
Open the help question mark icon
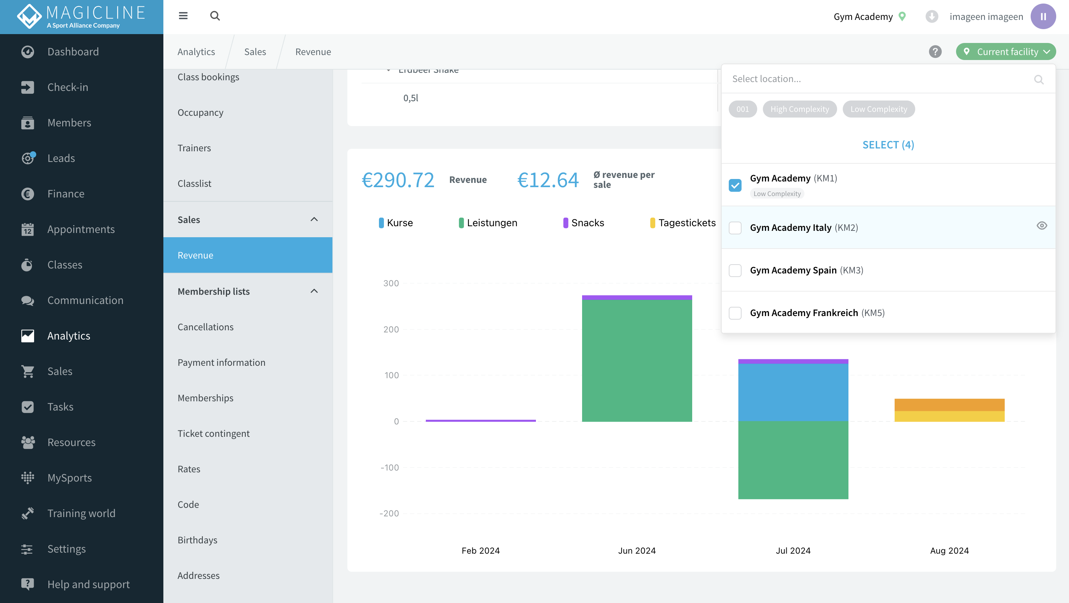coord(935,52)
